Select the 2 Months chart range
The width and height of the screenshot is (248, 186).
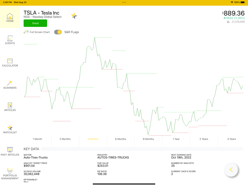click(65, 139)
